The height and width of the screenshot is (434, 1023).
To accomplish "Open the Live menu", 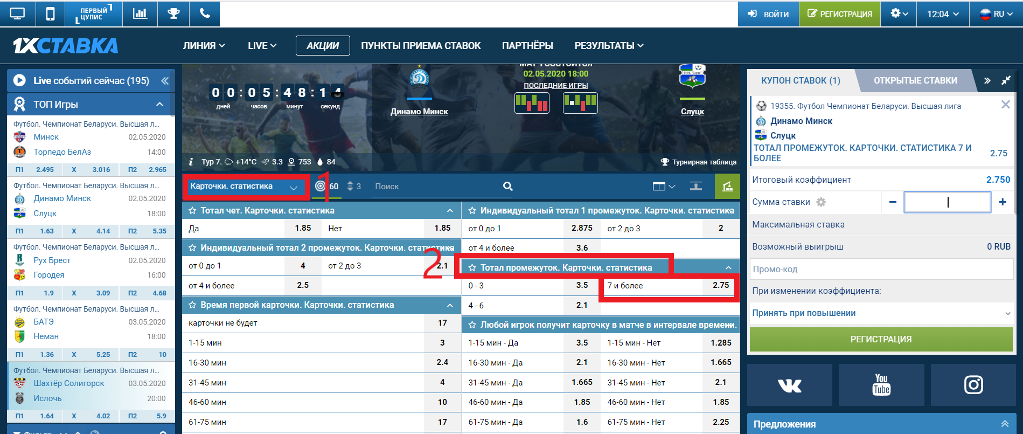I will [x=262, y=46].
